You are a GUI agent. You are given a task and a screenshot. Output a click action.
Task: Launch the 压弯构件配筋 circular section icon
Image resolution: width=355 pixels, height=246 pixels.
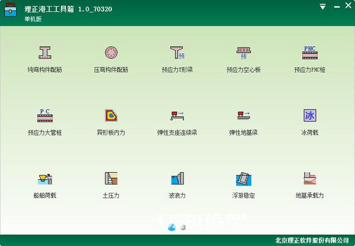[111, 53]
